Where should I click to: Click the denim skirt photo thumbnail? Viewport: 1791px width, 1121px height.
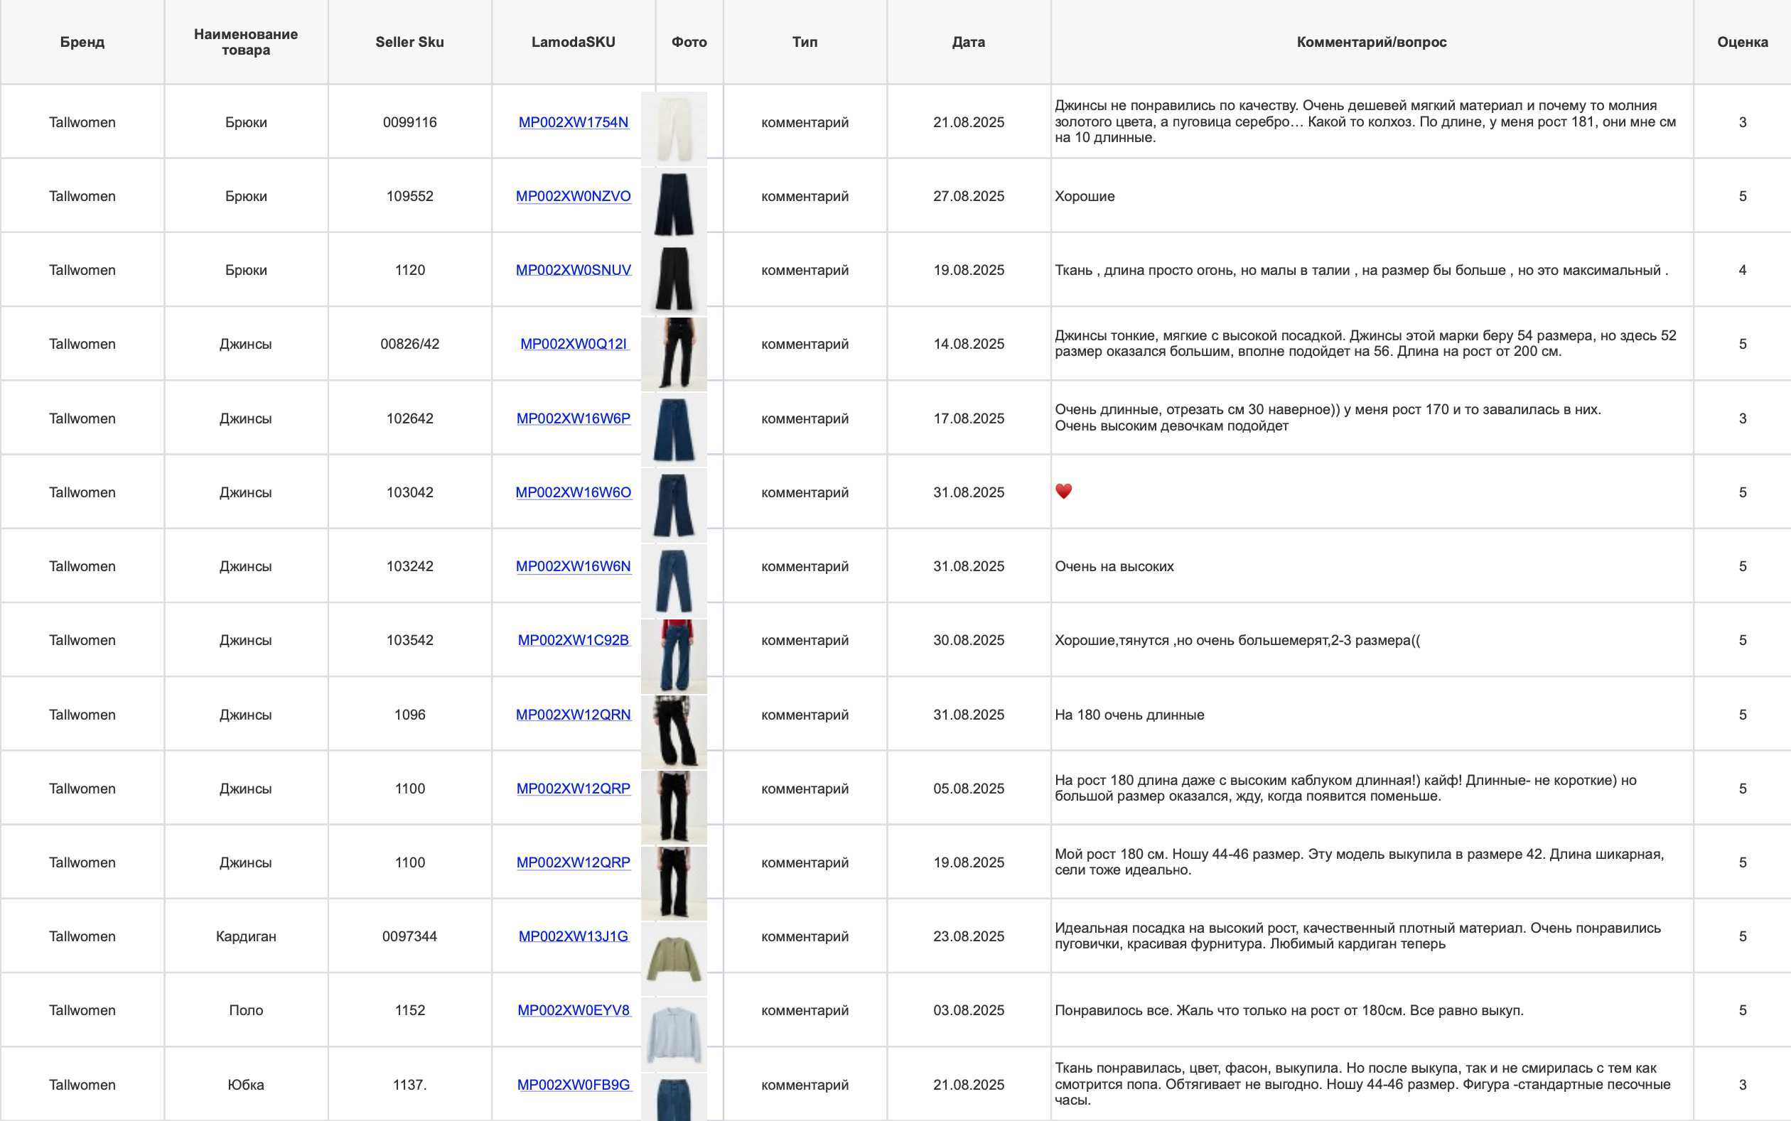673,1099
